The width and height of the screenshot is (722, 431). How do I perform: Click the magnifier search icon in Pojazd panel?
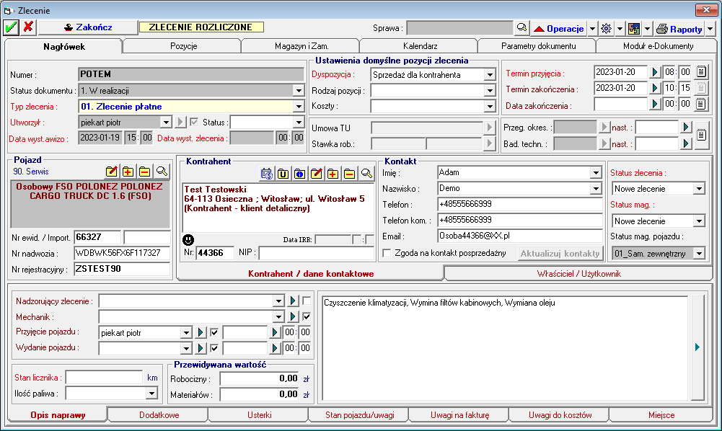pyautogui.click(x=162, y=172)
